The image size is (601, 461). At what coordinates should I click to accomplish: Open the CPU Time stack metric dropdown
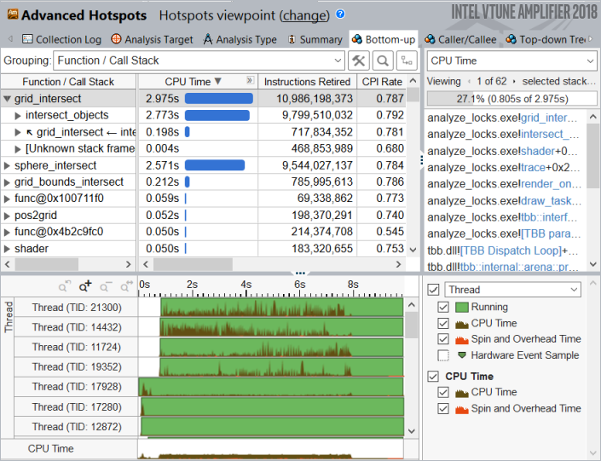(511, 61)
